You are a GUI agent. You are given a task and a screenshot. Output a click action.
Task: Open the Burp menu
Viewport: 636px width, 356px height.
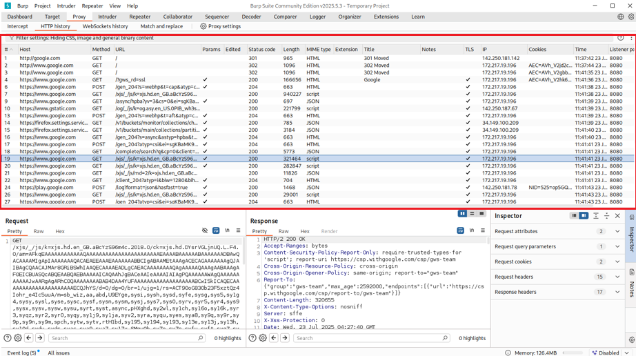23,6
